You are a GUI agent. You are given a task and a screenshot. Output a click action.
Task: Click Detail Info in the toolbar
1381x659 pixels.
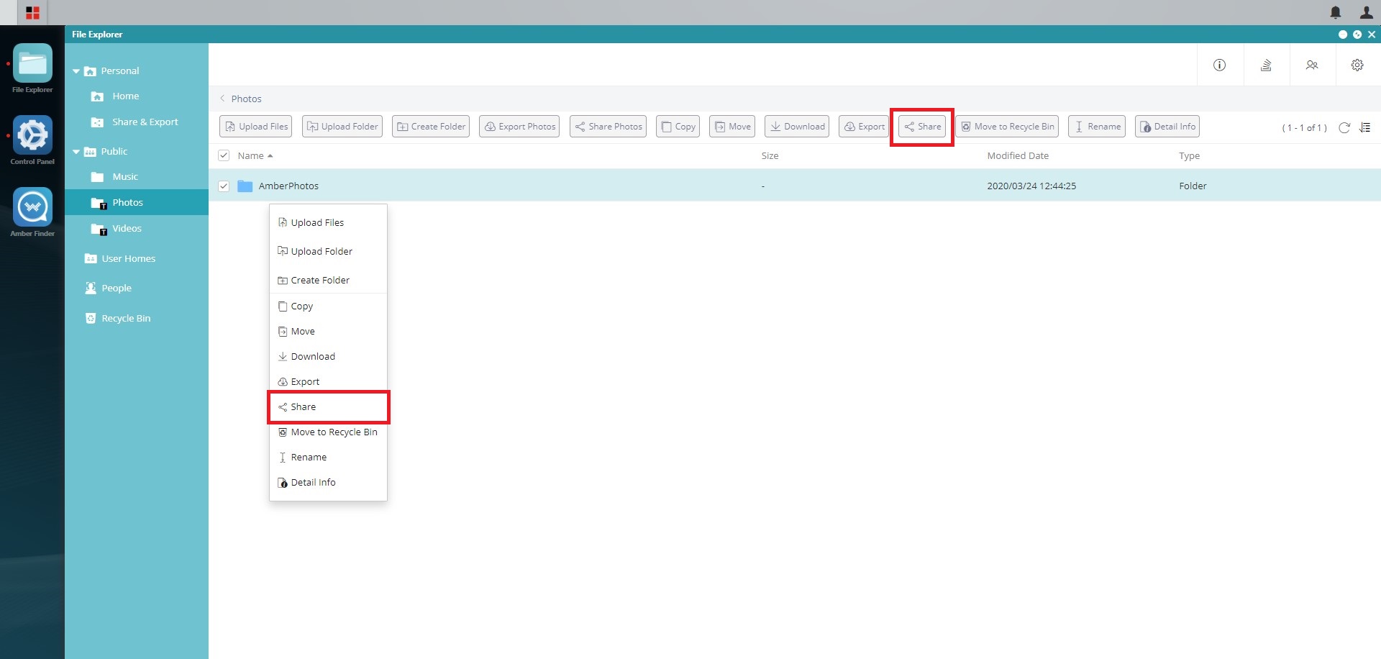point(1167,127)
